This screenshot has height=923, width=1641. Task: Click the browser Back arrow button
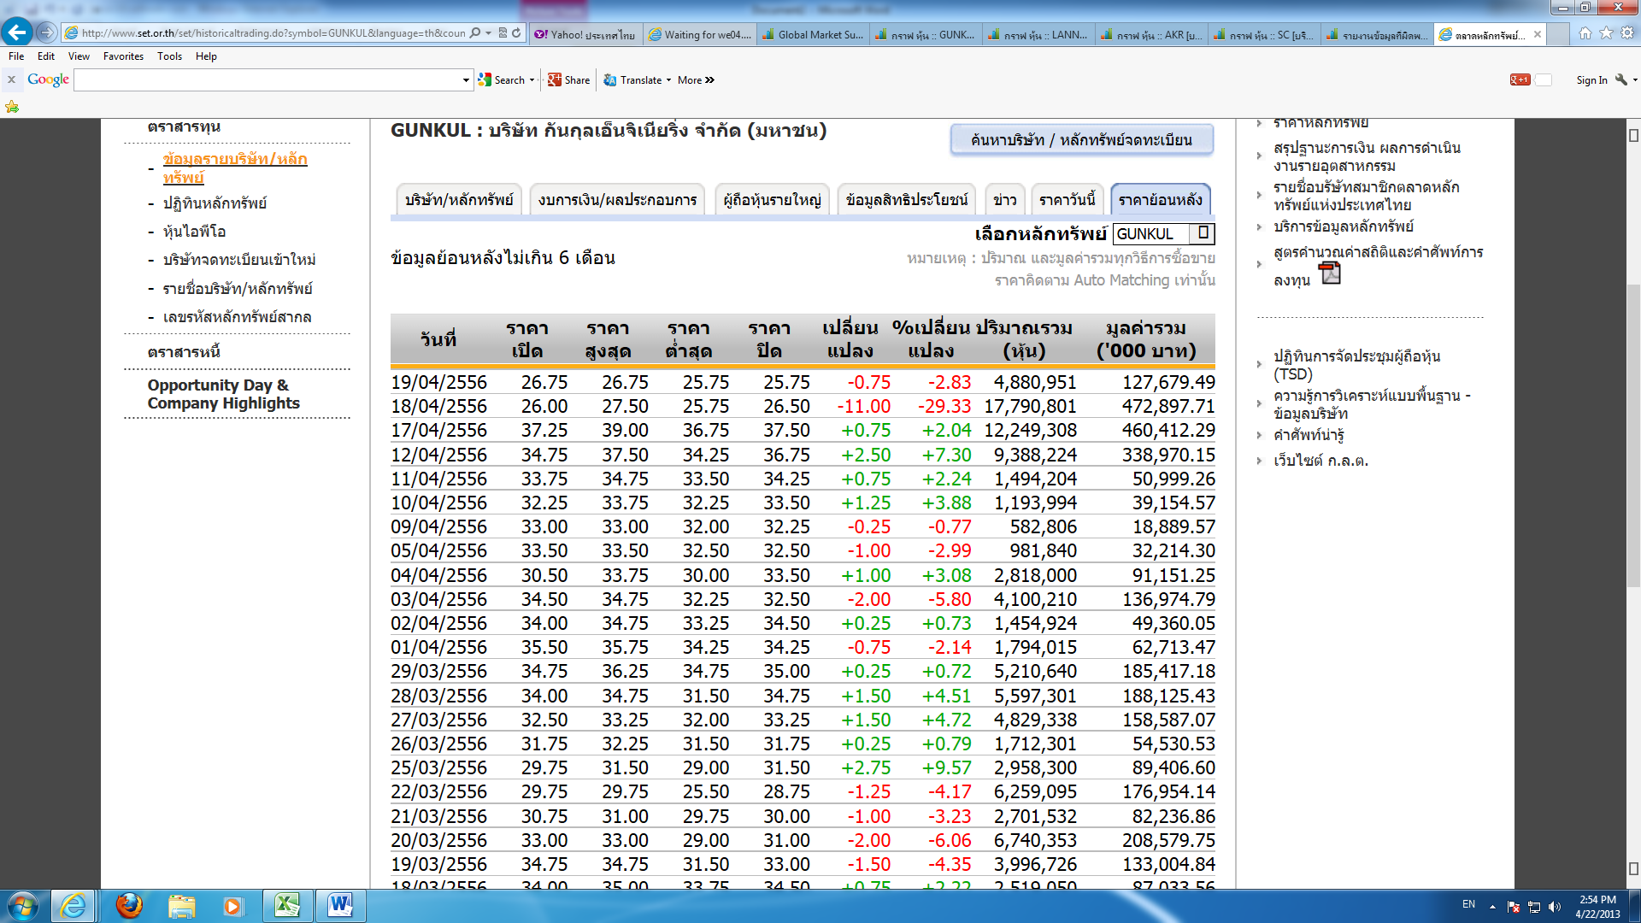pos(17,32)
